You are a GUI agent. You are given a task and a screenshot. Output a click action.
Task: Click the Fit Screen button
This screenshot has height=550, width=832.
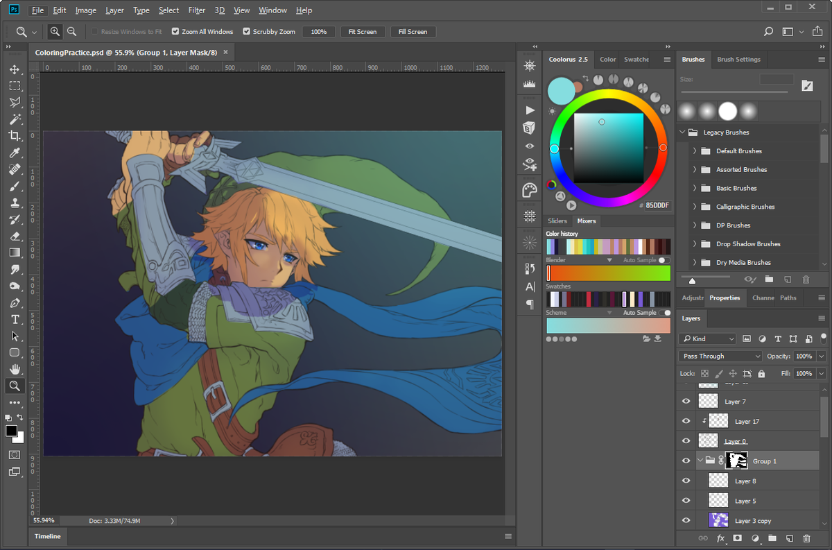coord(363,32)
